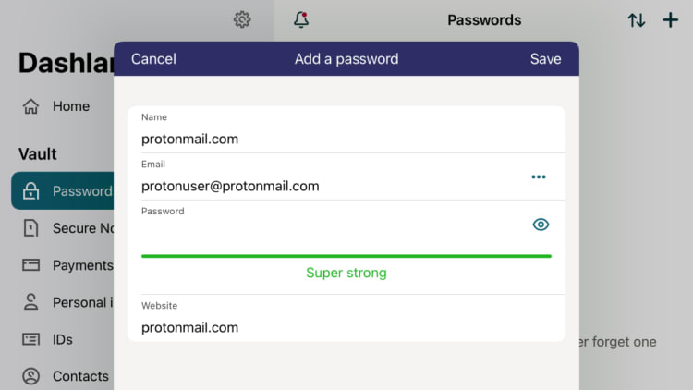Viewport: 693px width, 390px height.
Task: Click the plus icon to add item
Action: 671,19
